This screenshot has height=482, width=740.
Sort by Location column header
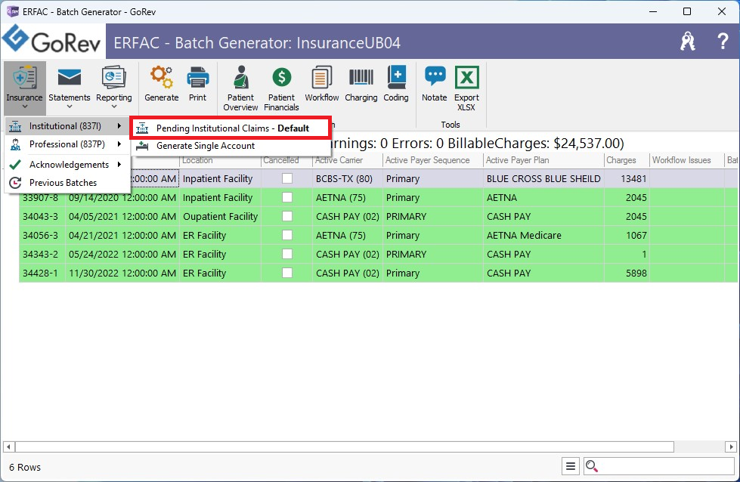tap(220, 160)
